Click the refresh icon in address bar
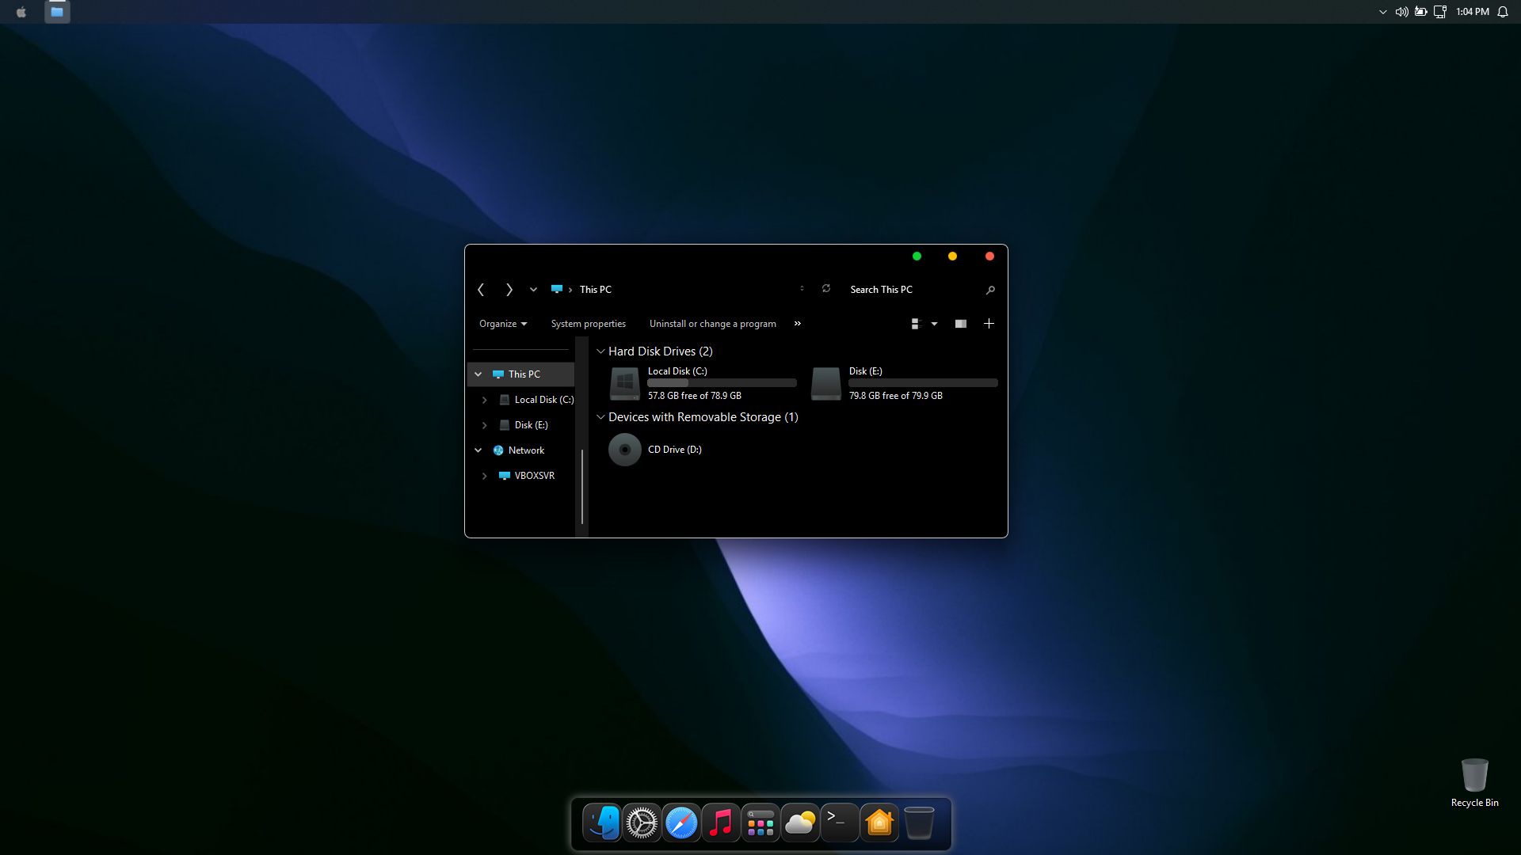Viewport: 1521px width, 855px height. tap(825, 289)
